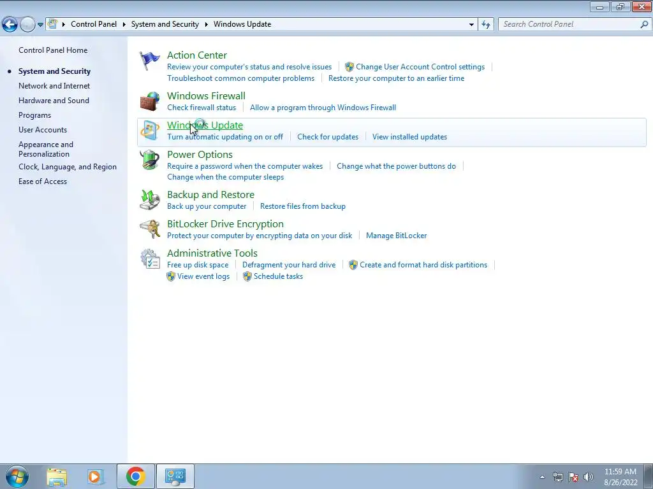653x489 pixels.
Task: Defragment your hard drive
Action: point(289,265)
